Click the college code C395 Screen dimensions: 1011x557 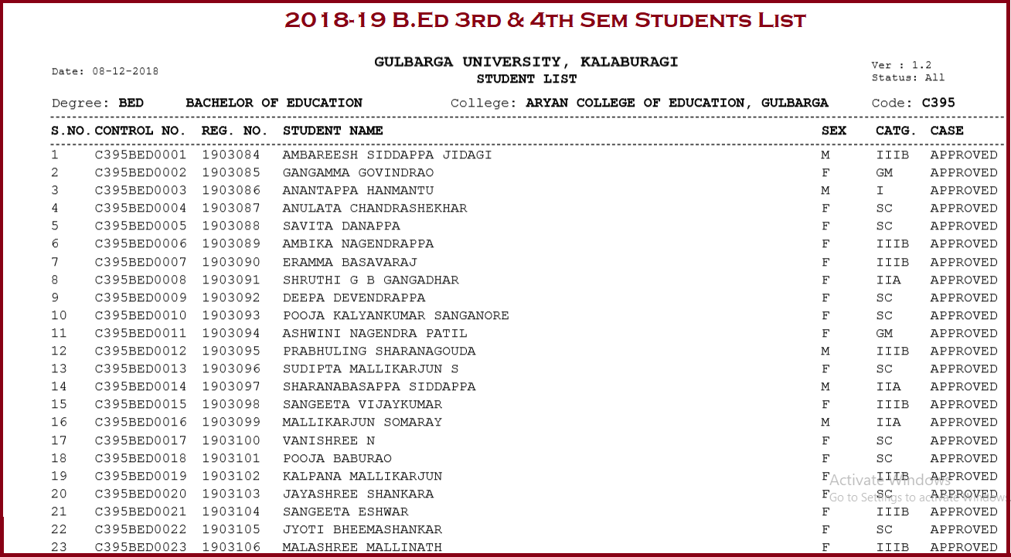point(938,103)
